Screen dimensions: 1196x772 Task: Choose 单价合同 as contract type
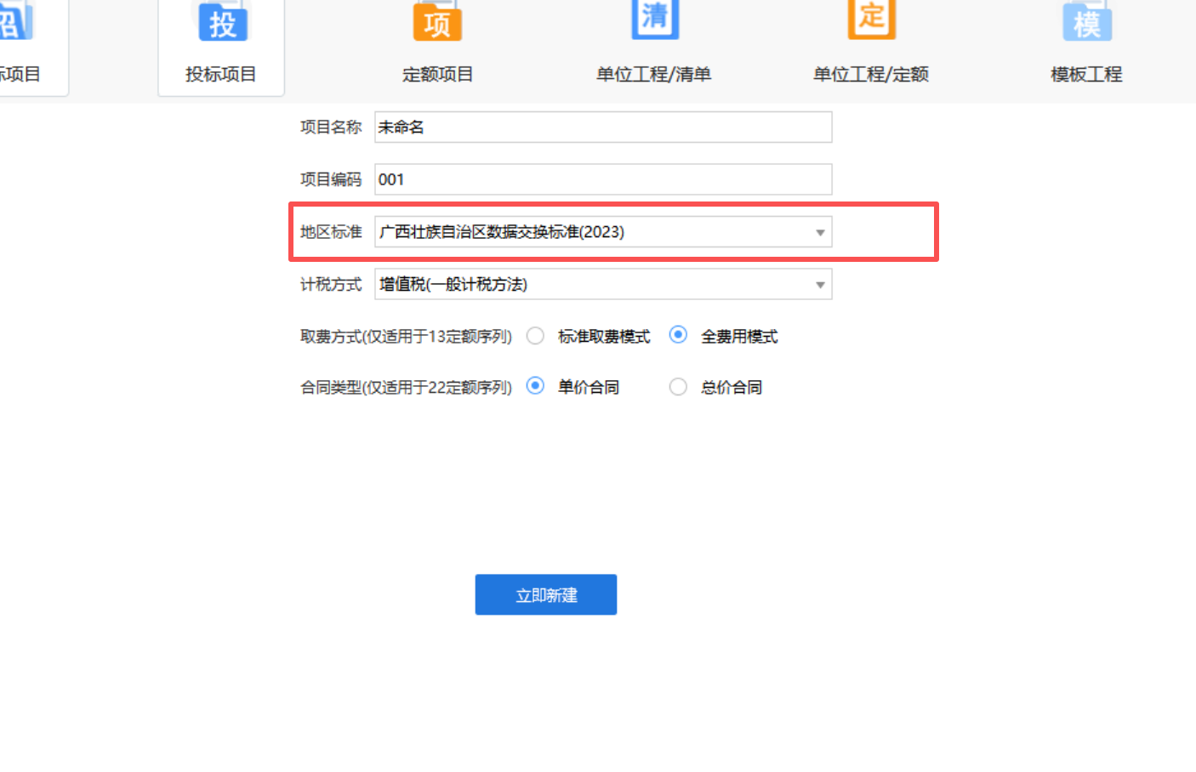point(536,387)
